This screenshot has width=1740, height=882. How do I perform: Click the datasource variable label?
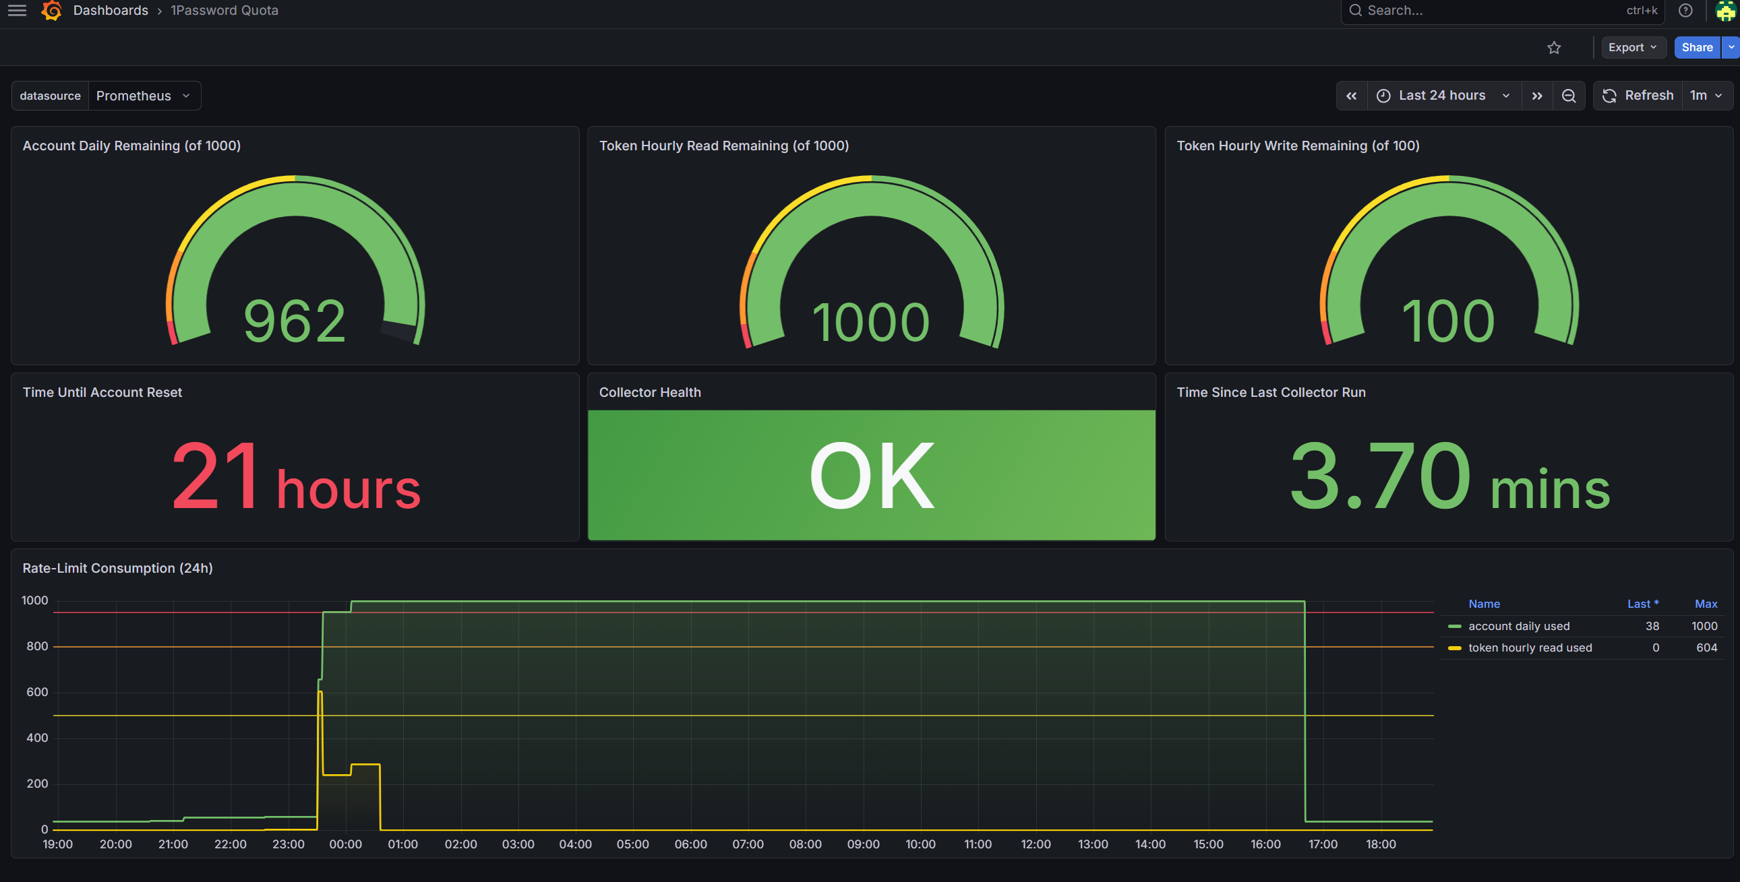coord(50,96)
